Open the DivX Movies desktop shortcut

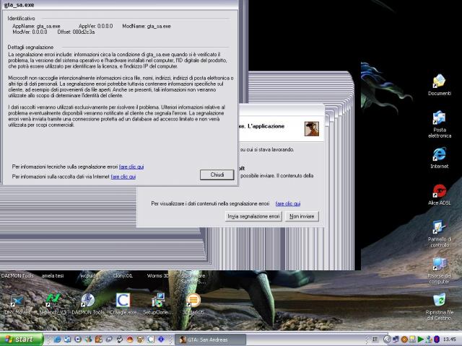pos(17,304)
